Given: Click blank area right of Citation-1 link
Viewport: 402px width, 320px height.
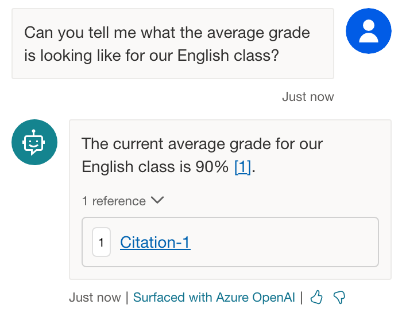Looking at the screenshot, I should (281, 243).
